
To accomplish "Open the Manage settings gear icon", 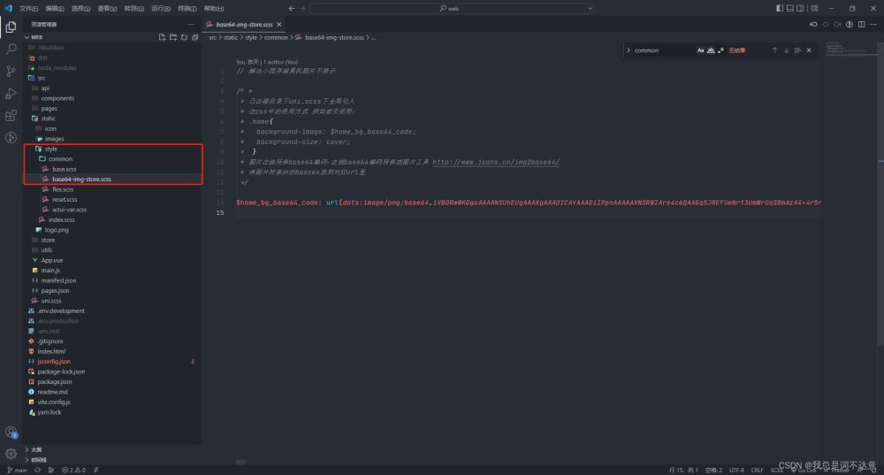I will point(11,453).
